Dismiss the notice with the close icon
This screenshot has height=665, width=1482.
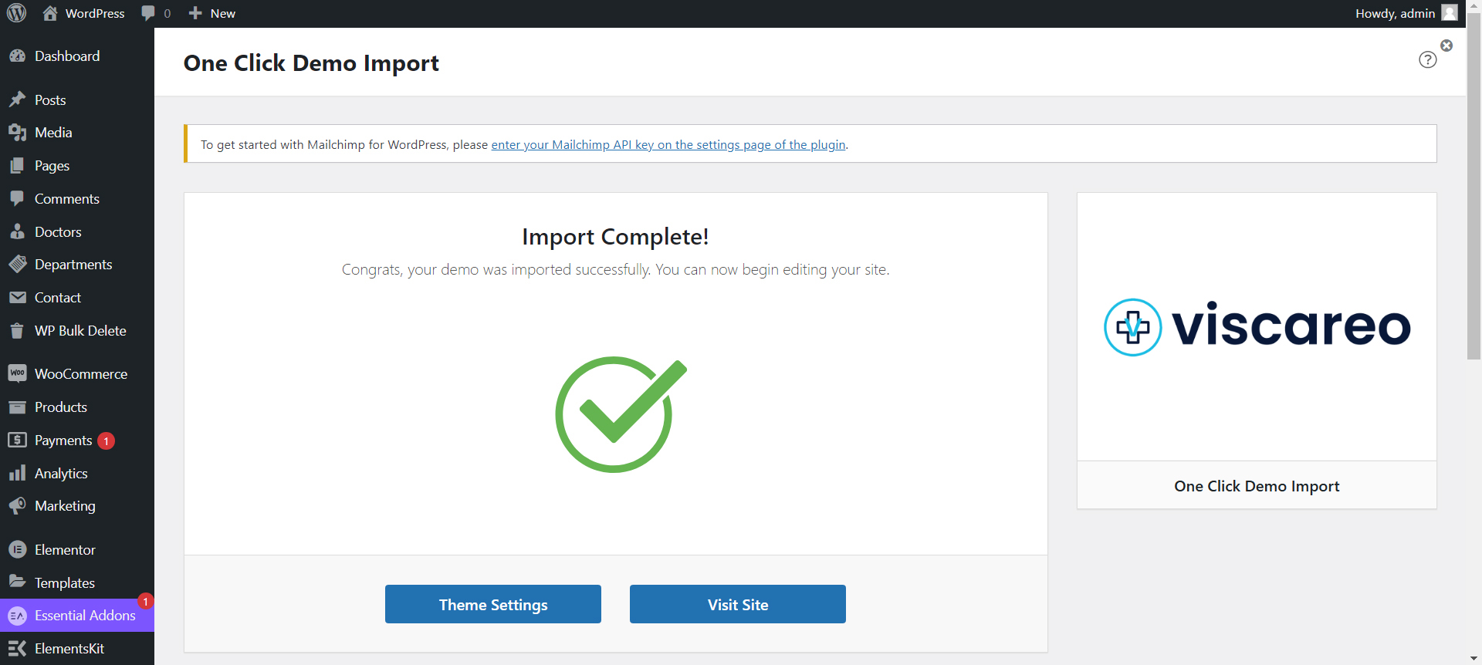(x=1446, y=46)
